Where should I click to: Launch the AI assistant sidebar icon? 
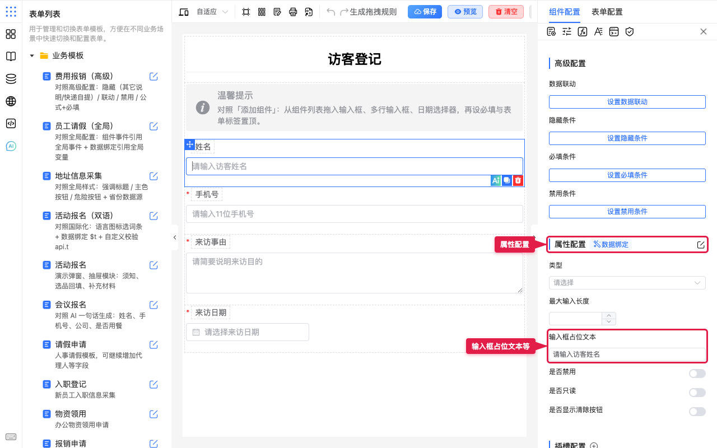tap(11, 146)
